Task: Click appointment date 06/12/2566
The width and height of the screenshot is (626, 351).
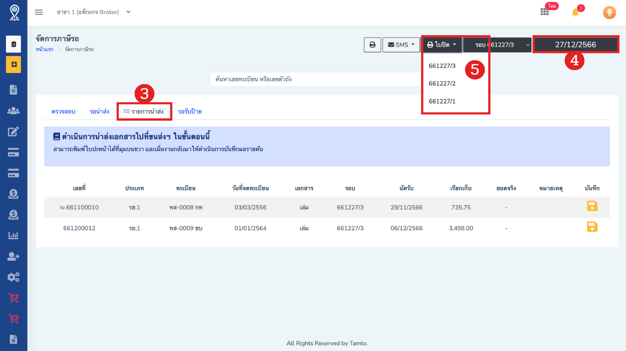Action: (406, 228)
